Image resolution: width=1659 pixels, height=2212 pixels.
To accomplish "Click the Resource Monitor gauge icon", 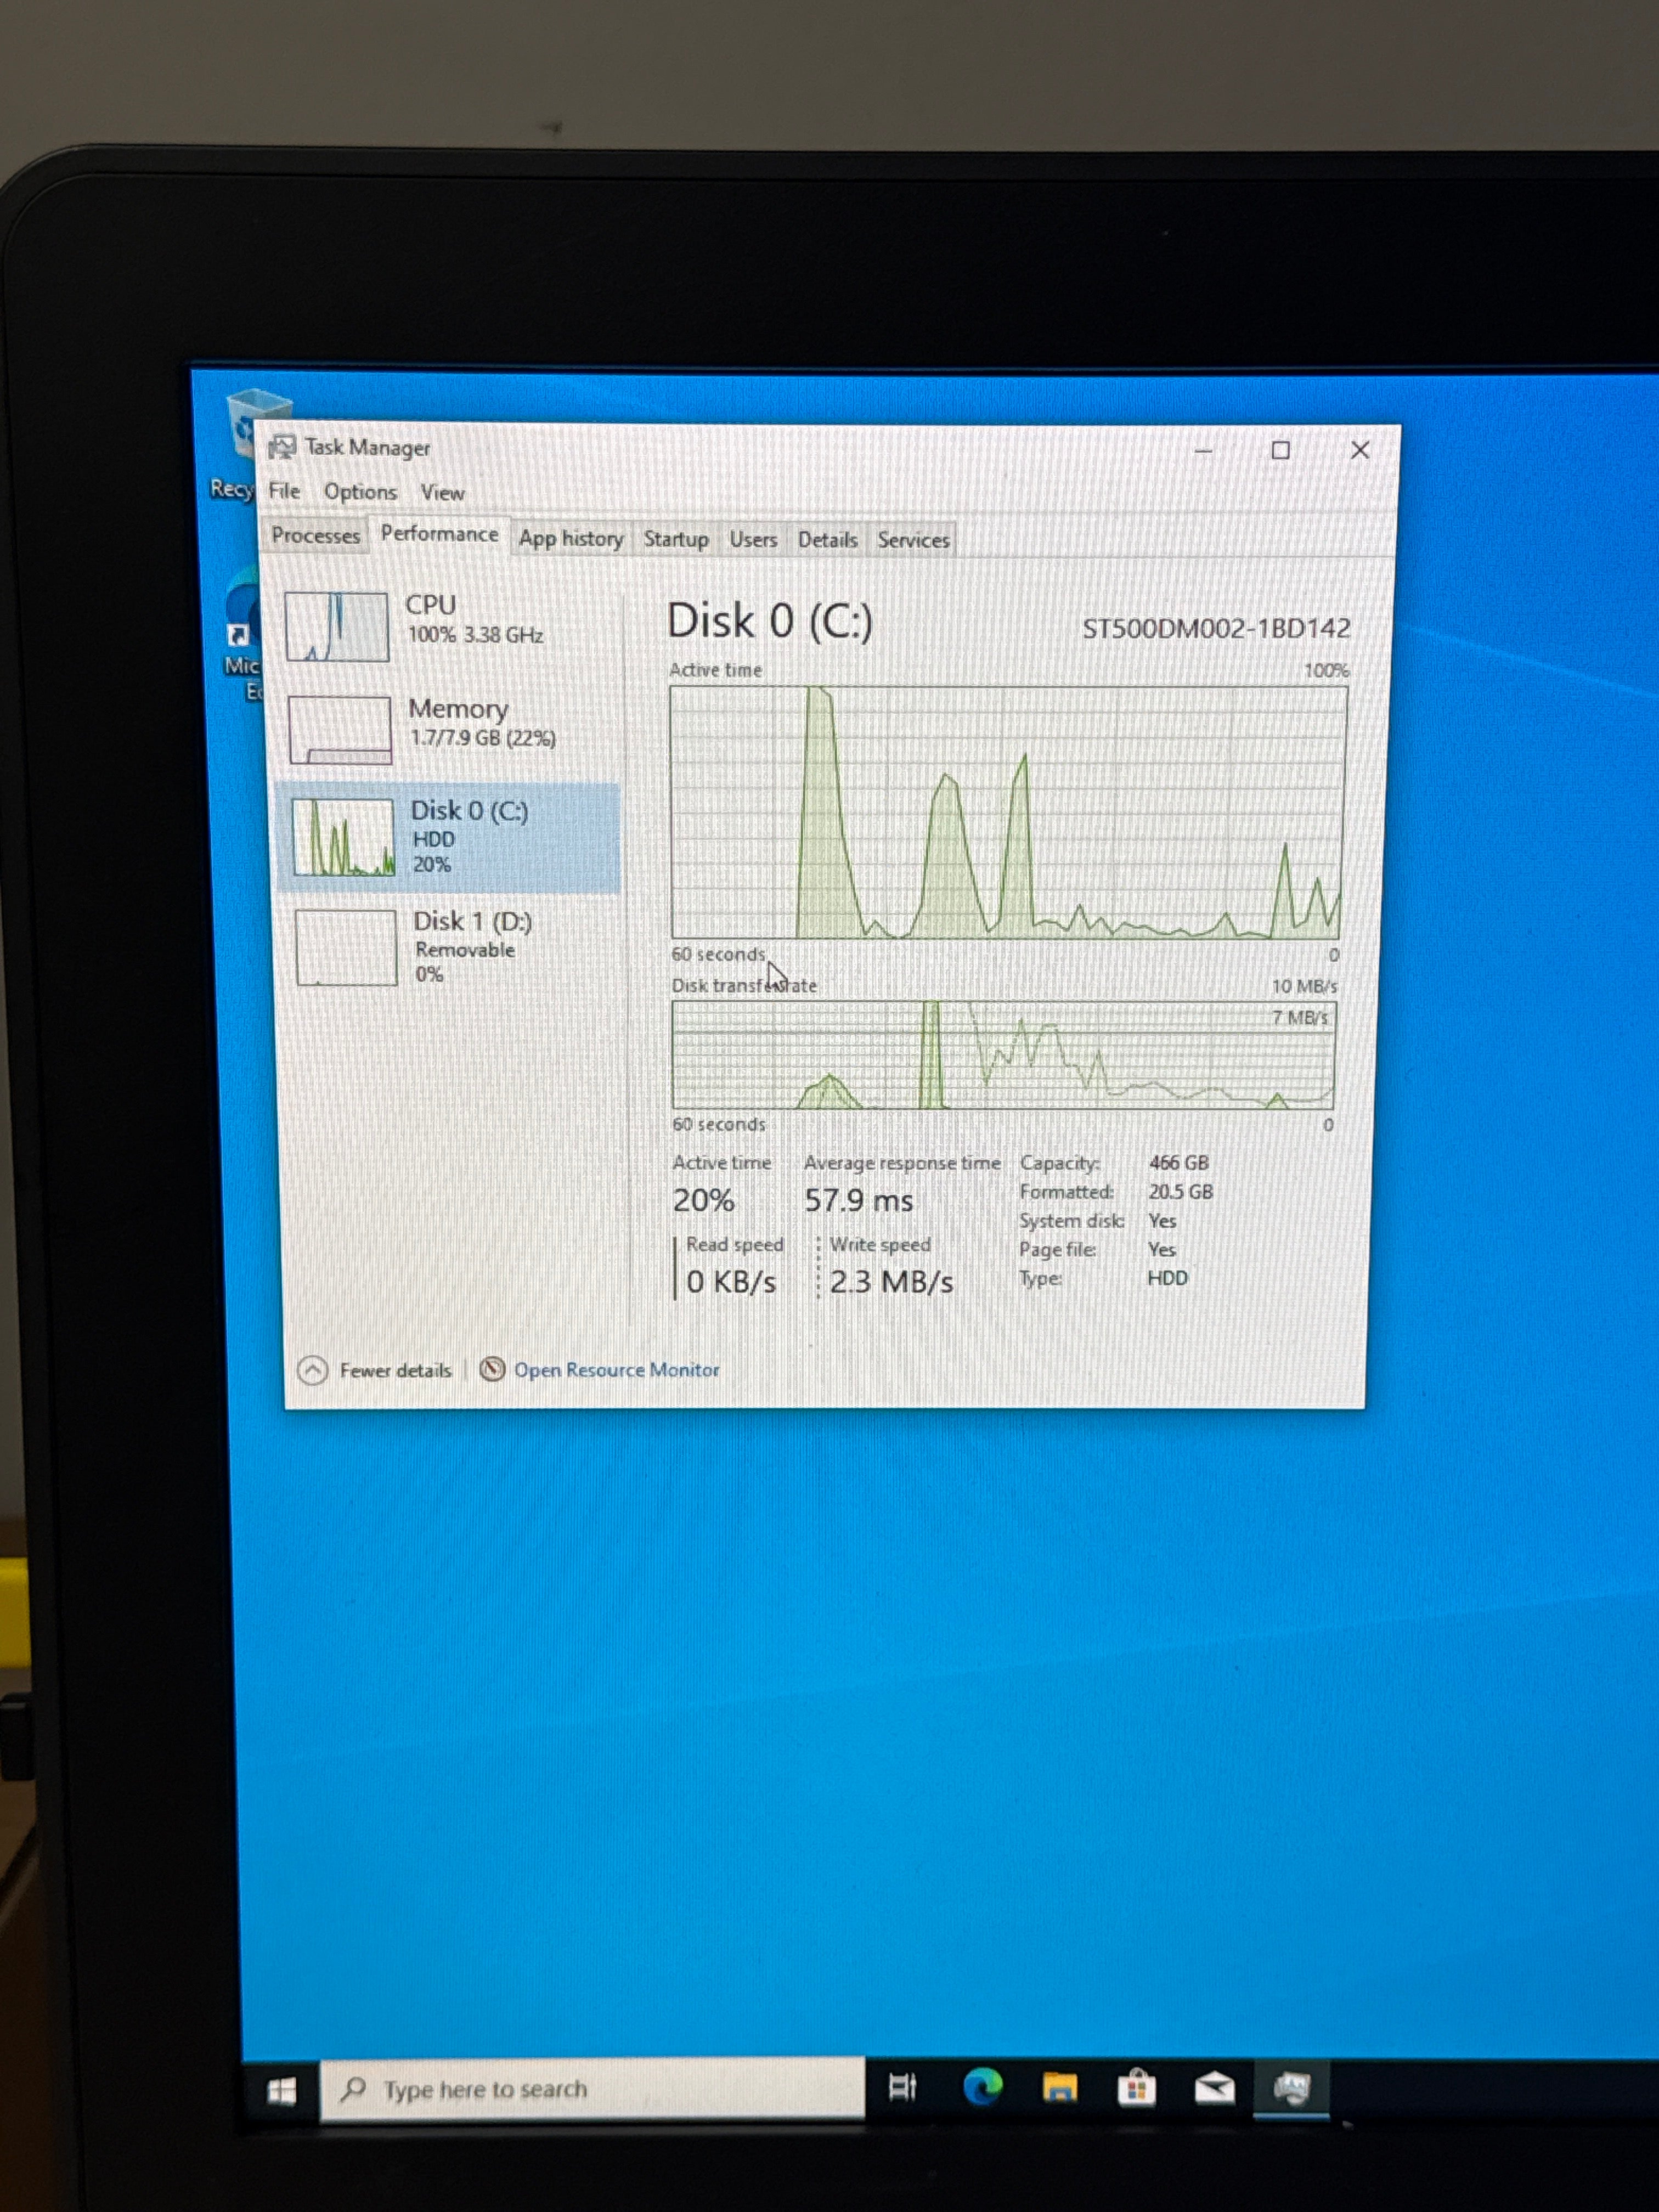I will (492, 1369).
